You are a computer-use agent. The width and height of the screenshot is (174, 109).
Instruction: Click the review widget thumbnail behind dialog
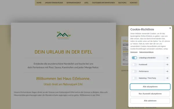pyautogui.click(x=125, y=51)
